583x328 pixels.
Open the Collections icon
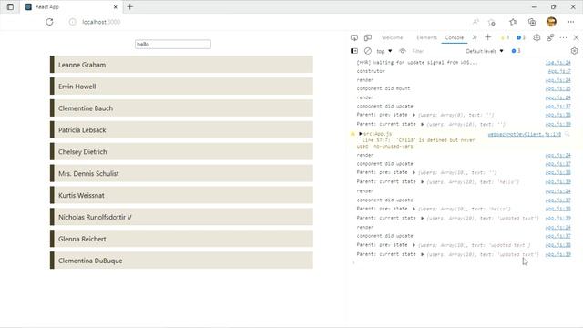[532, 22]
